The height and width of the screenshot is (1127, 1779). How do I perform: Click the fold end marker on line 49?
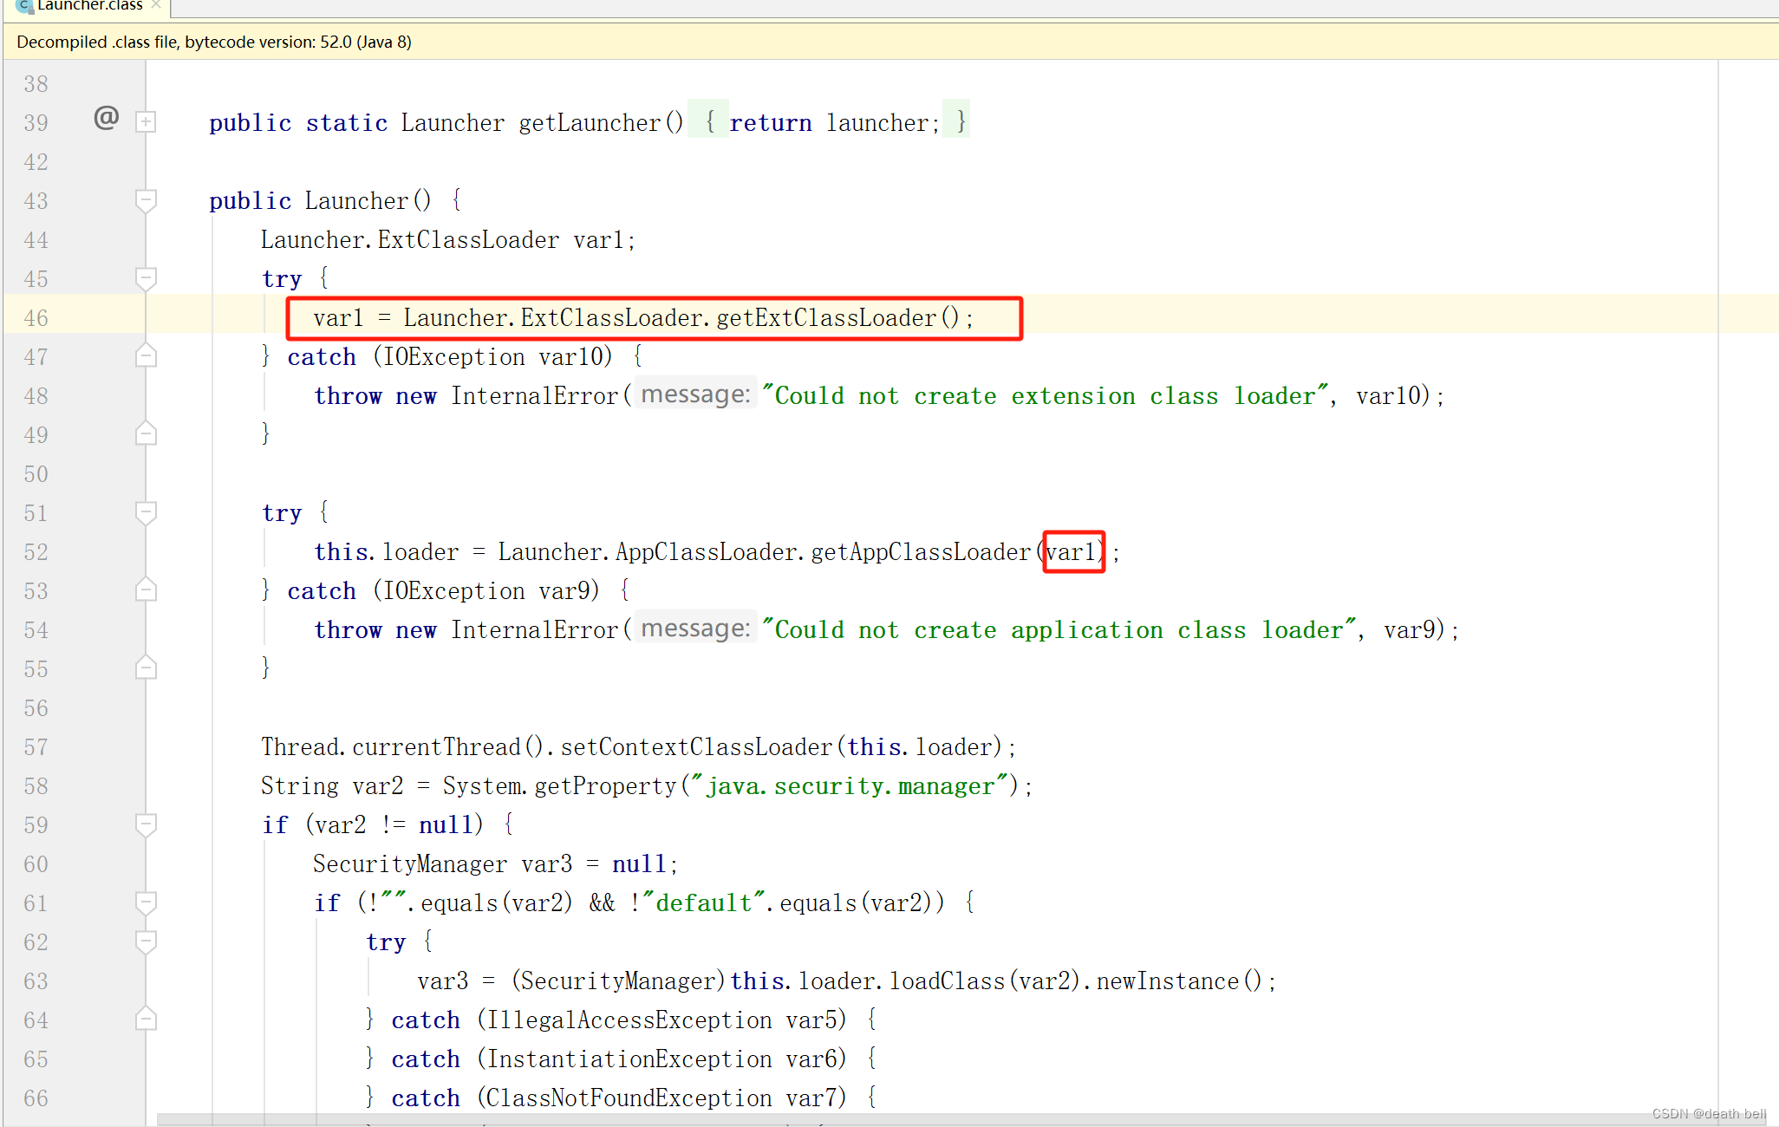coord(147,433)
